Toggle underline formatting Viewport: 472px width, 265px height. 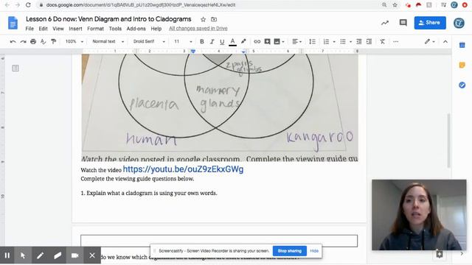pyautogui.click(x=222, y=42)
